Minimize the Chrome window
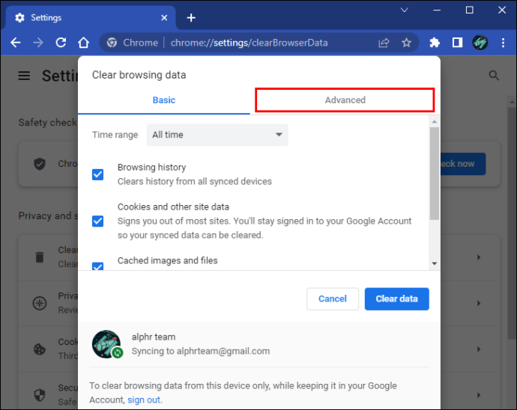 (x=437, y=10)
